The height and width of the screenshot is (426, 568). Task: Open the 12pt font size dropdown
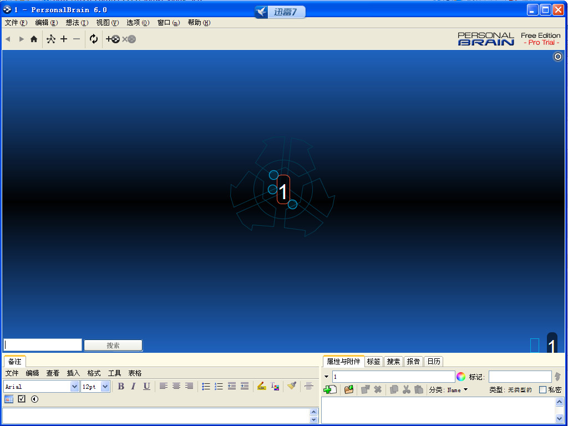(104, 386)
